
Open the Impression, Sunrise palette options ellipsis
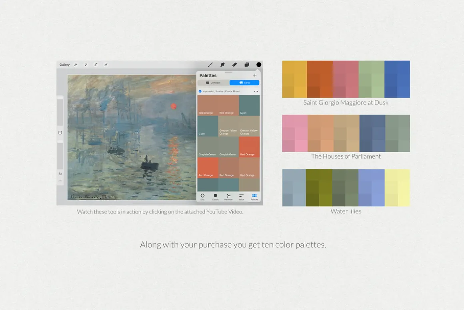[x=256, y=91]
